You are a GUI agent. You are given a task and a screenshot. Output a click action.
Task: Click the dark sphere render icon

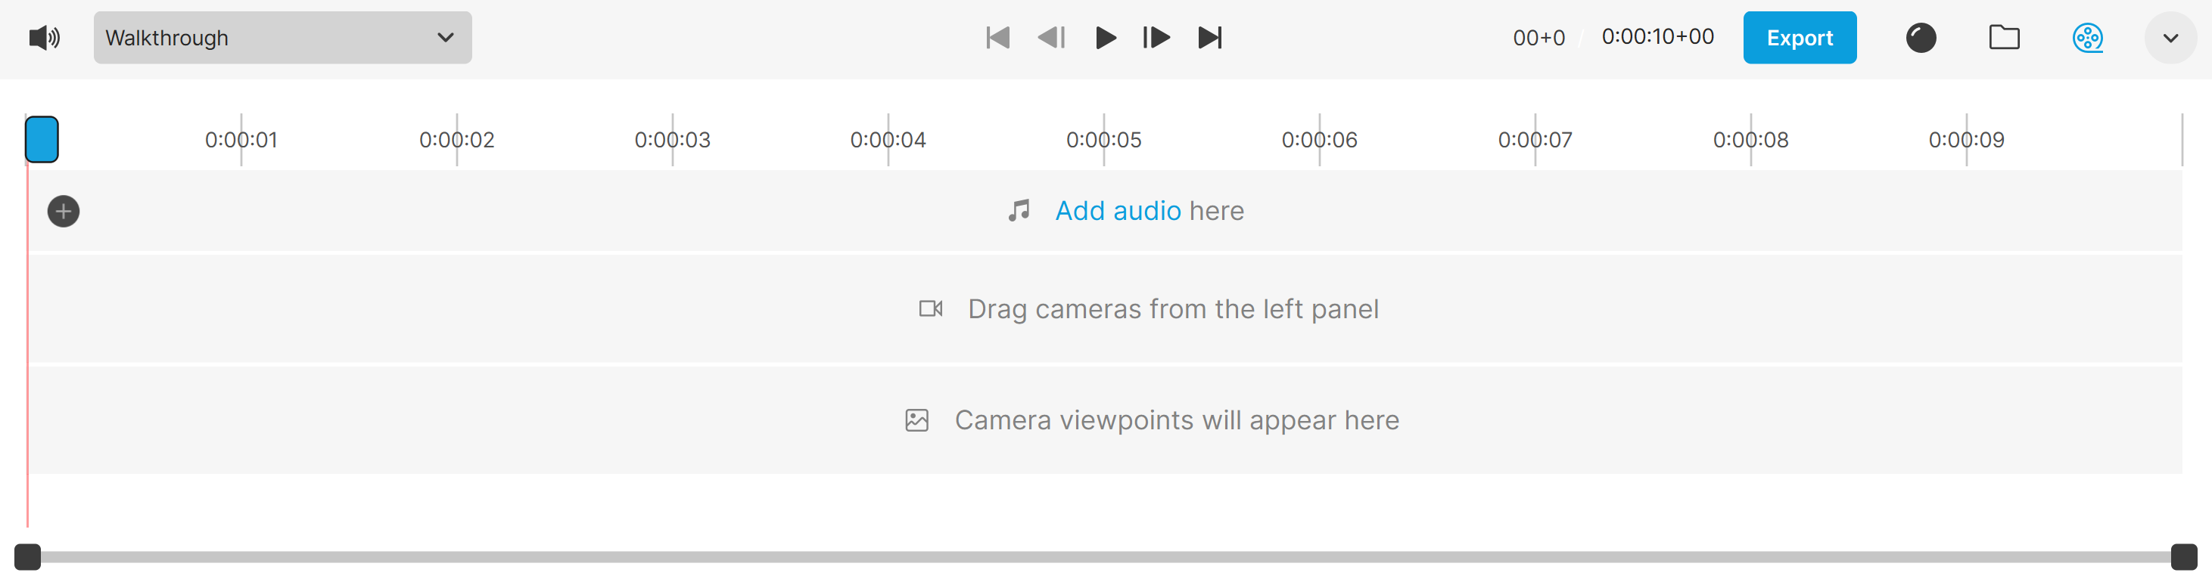1921,38
